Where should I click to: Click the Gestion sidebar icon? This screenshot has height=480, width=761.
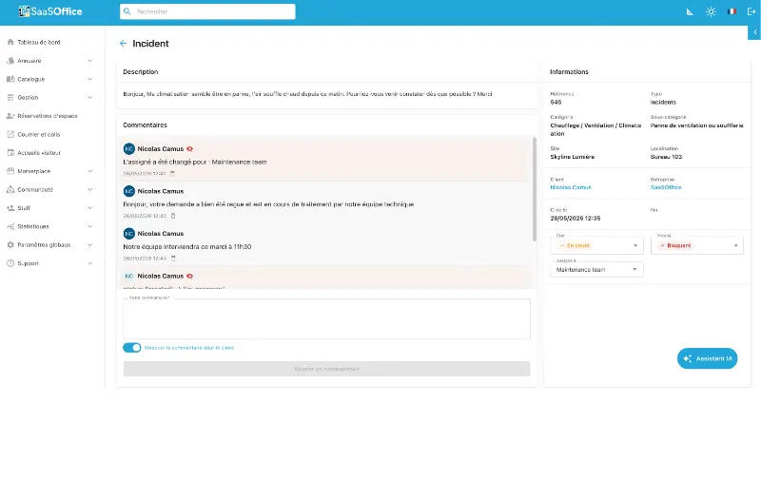pyautogui.click(x=10, y=98)
